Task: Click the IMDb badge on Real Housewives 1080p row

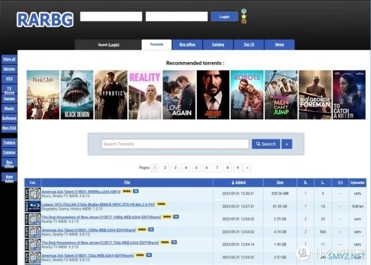Action: pos(167,217)
